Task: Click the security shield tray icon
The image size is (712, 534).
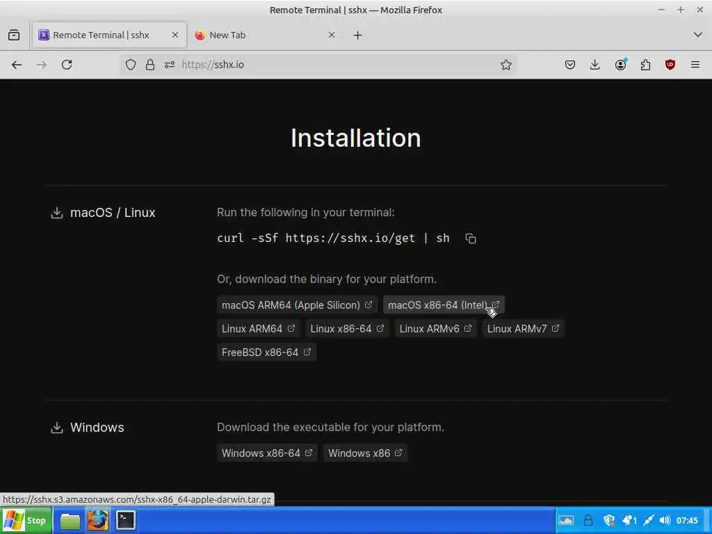Action: pyautogui.click(x=609, y=520)
